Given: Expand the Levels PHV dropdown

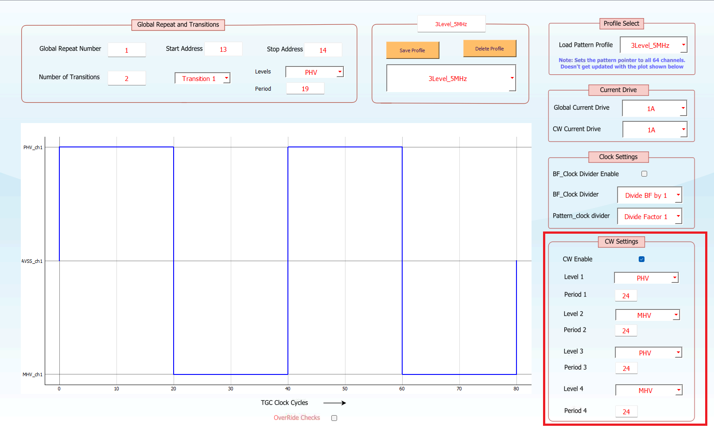Looking at the screenshot, I should pyautogui.click(x=314, y=72).
